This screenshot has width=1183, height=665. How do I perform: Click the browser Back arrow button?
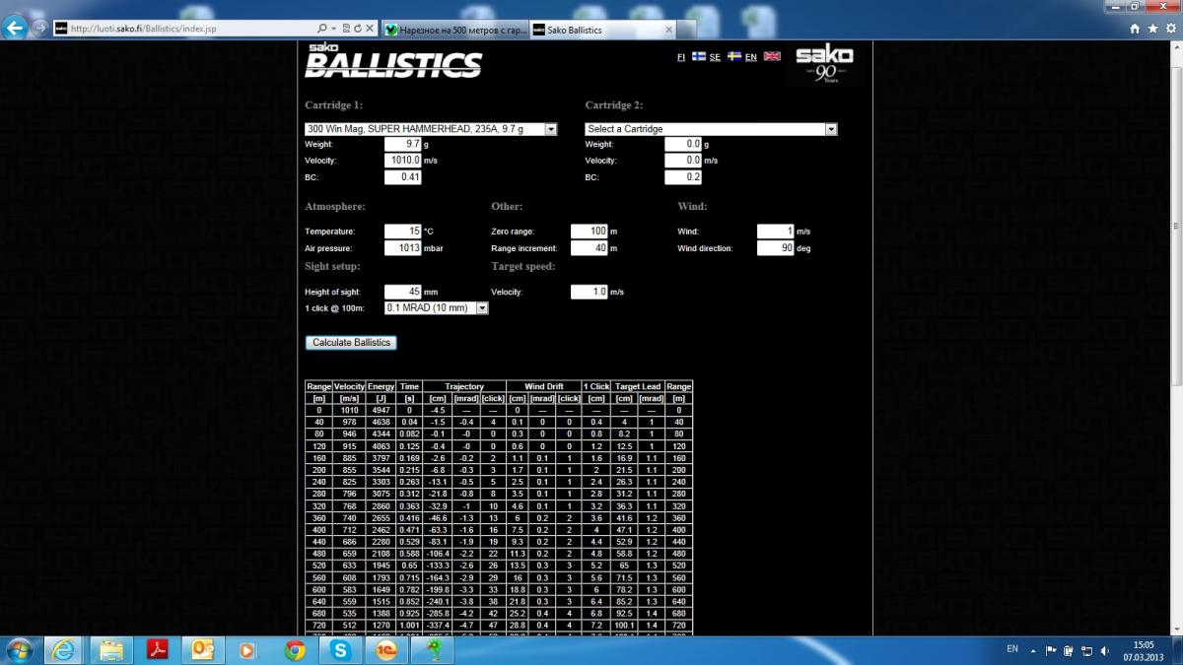click(15, 29)
